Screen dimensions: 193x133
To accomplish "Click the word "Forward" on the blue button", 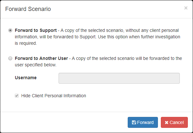I will [145, 123].
